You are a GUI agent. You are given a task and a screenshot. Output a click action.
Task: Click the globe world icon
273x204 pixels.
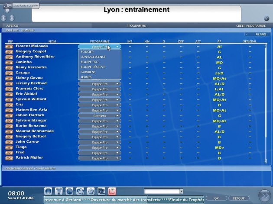69,191
